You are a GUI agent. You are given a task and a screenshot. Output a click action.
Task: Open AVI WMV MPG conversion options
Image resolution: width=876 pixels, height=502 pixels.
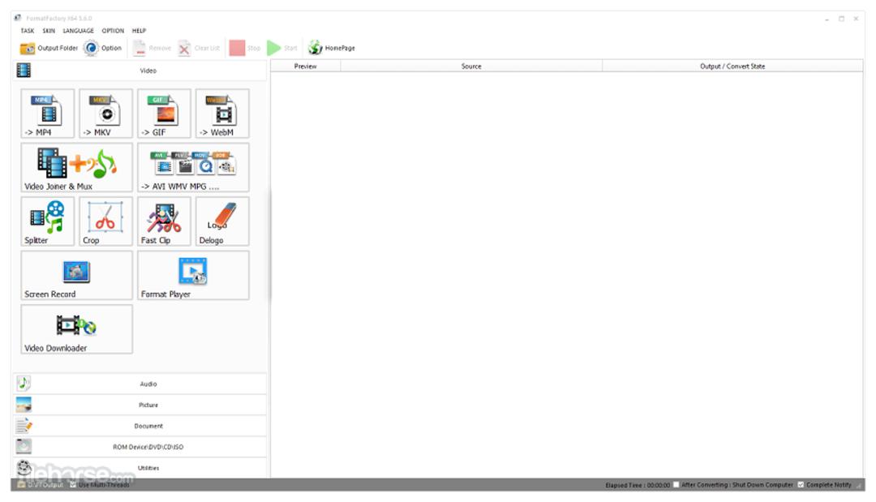[x=193, y=167]
